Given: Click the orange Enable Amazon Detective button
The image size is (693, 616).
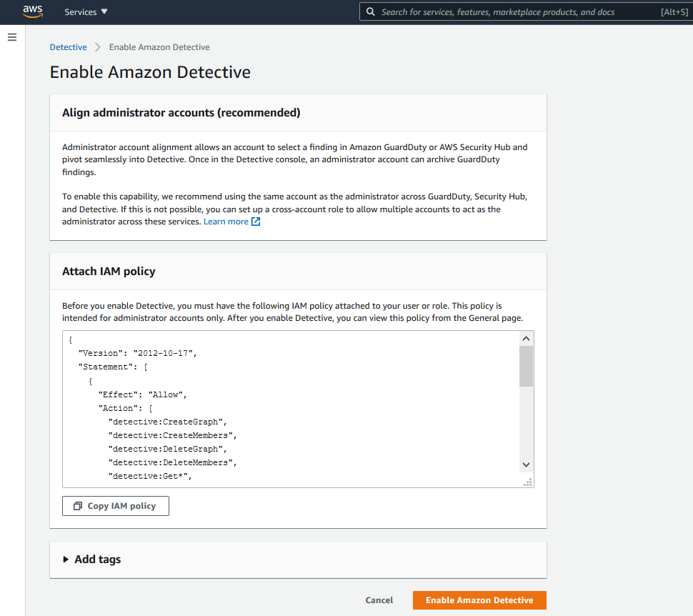Looking at the screenshot, I should click(x=479, y=600).
